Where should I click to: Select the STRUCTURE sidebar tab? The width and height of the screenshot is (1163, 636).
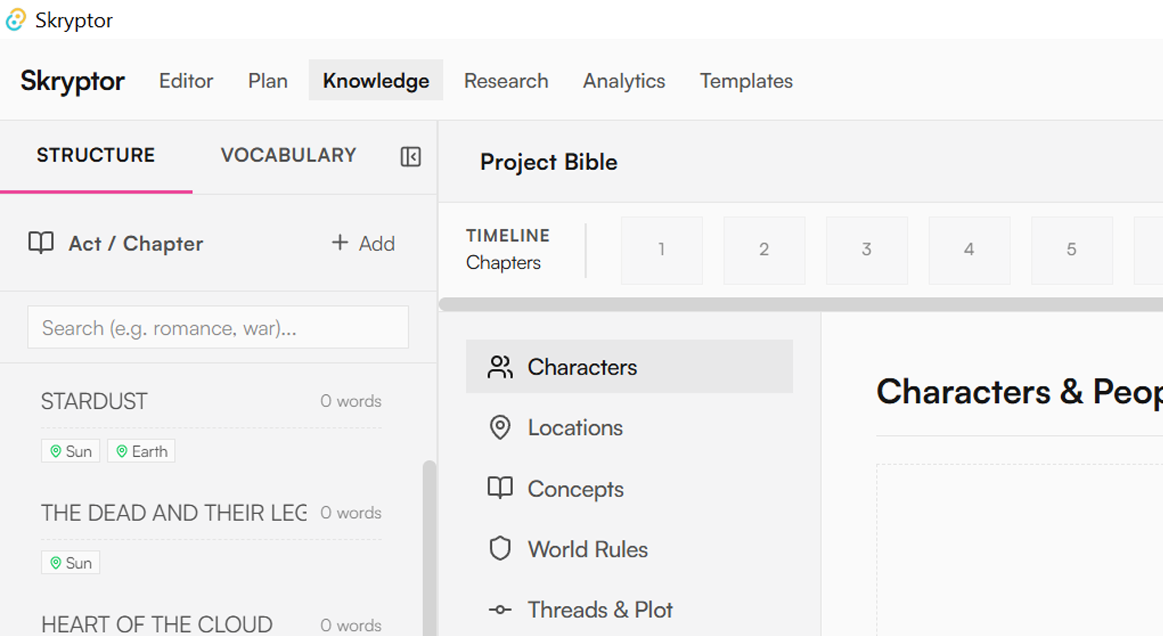point(96,156)
